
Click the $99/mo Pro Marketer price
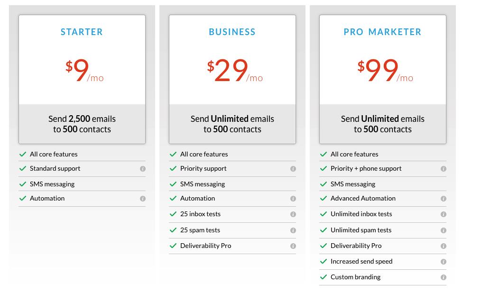(385, 71)
